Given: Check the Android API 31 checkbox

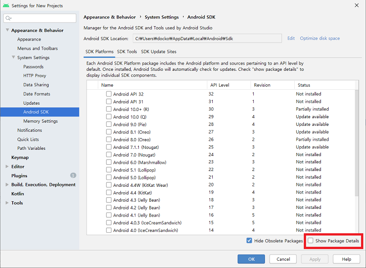Looking at the screenshot, I should (x=109, y=102).
